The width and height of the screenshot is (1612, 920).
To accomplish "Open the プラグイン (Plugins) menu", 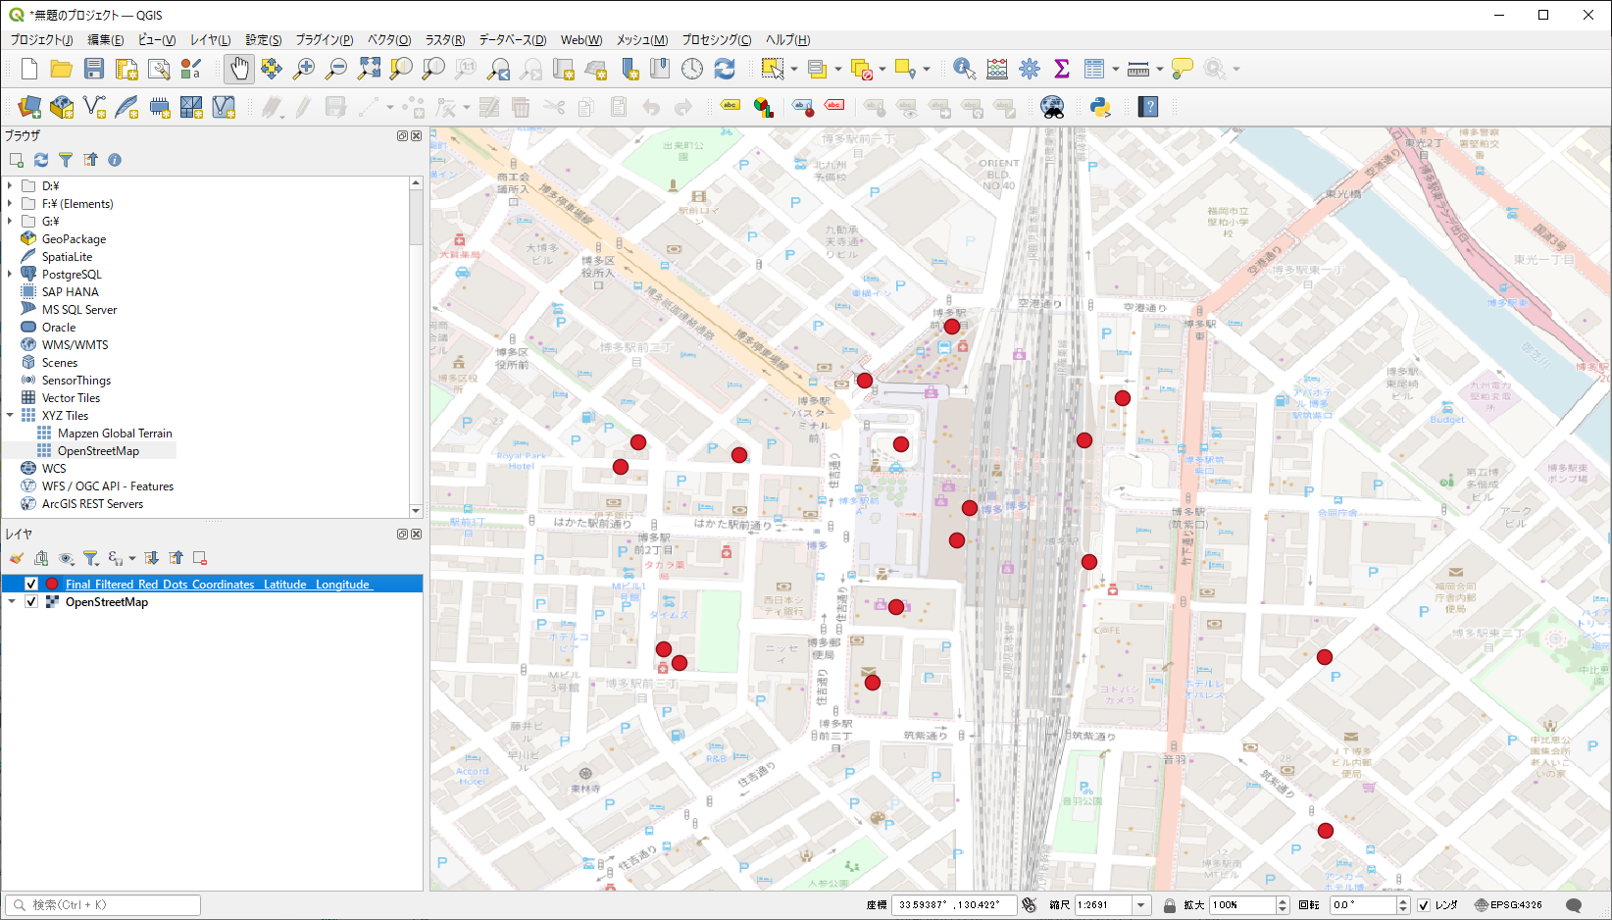I will pyautogui.click(x=325, y=40).
